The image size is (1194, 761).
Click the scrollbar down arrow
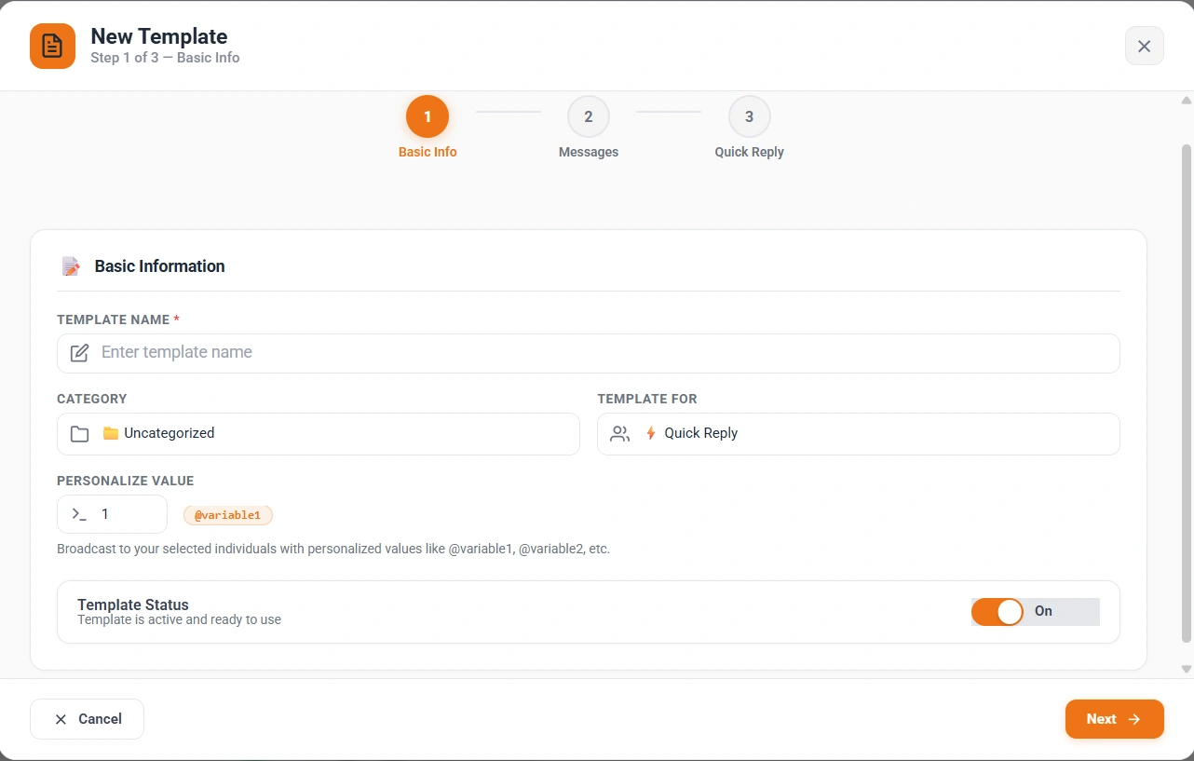coord(1187,669)
